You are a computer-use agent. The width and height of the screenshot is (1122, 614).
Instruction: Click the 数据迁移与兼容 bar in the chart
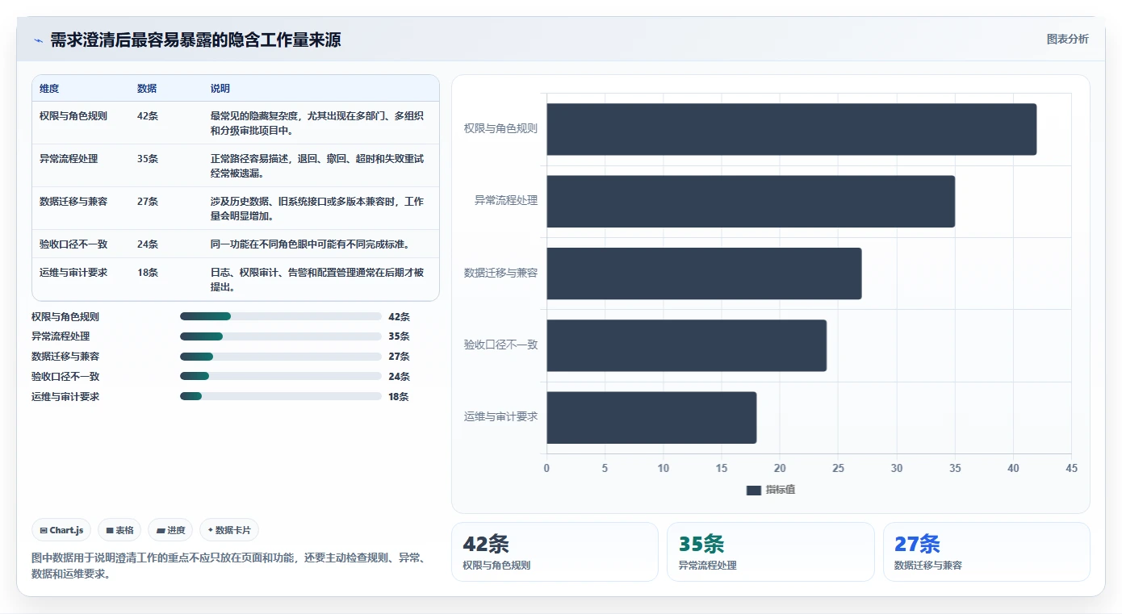704,274
